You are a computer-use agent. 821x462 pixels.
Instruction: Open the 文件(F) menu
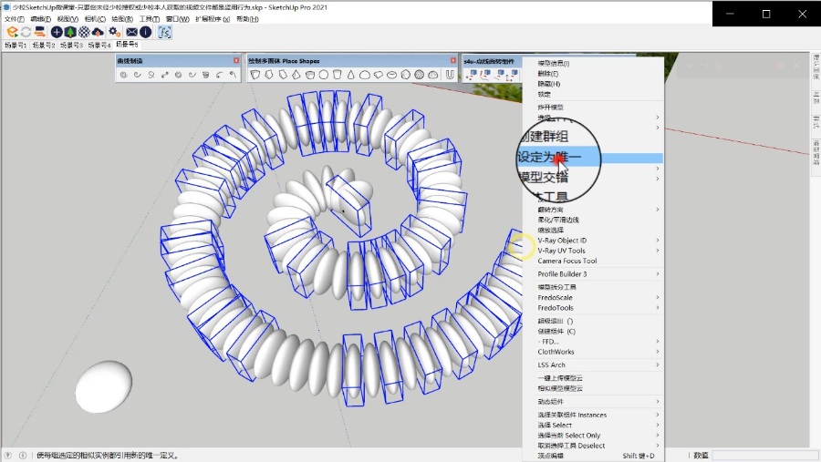coord(14,19)
